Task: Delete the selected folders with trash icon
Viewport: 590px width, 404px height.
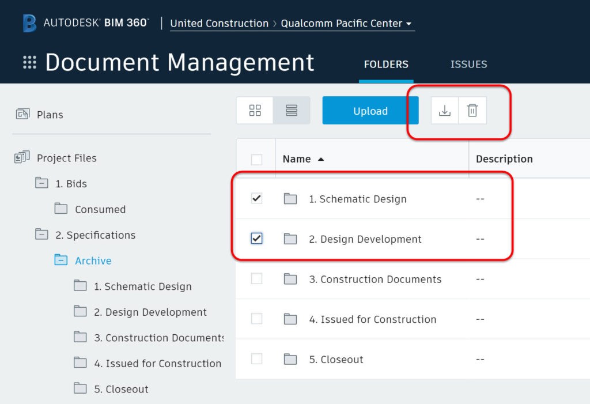Action: (x=472, y=110)
